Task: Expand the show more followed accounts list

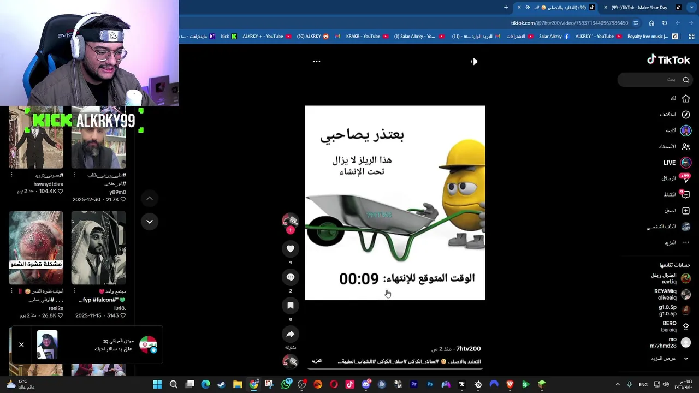Action: (x=670, y=359)
